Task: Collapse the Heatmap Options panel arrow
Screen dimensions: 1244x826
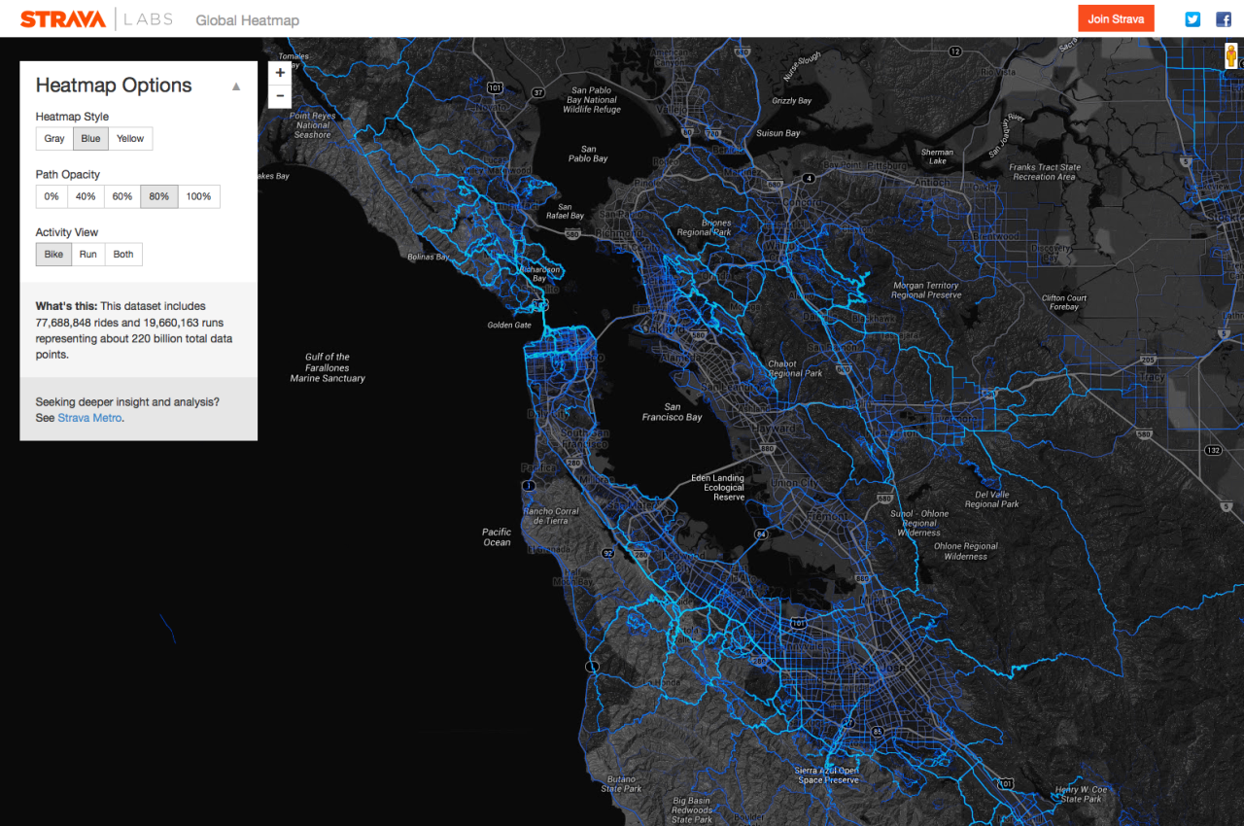Action: point(235,86)
